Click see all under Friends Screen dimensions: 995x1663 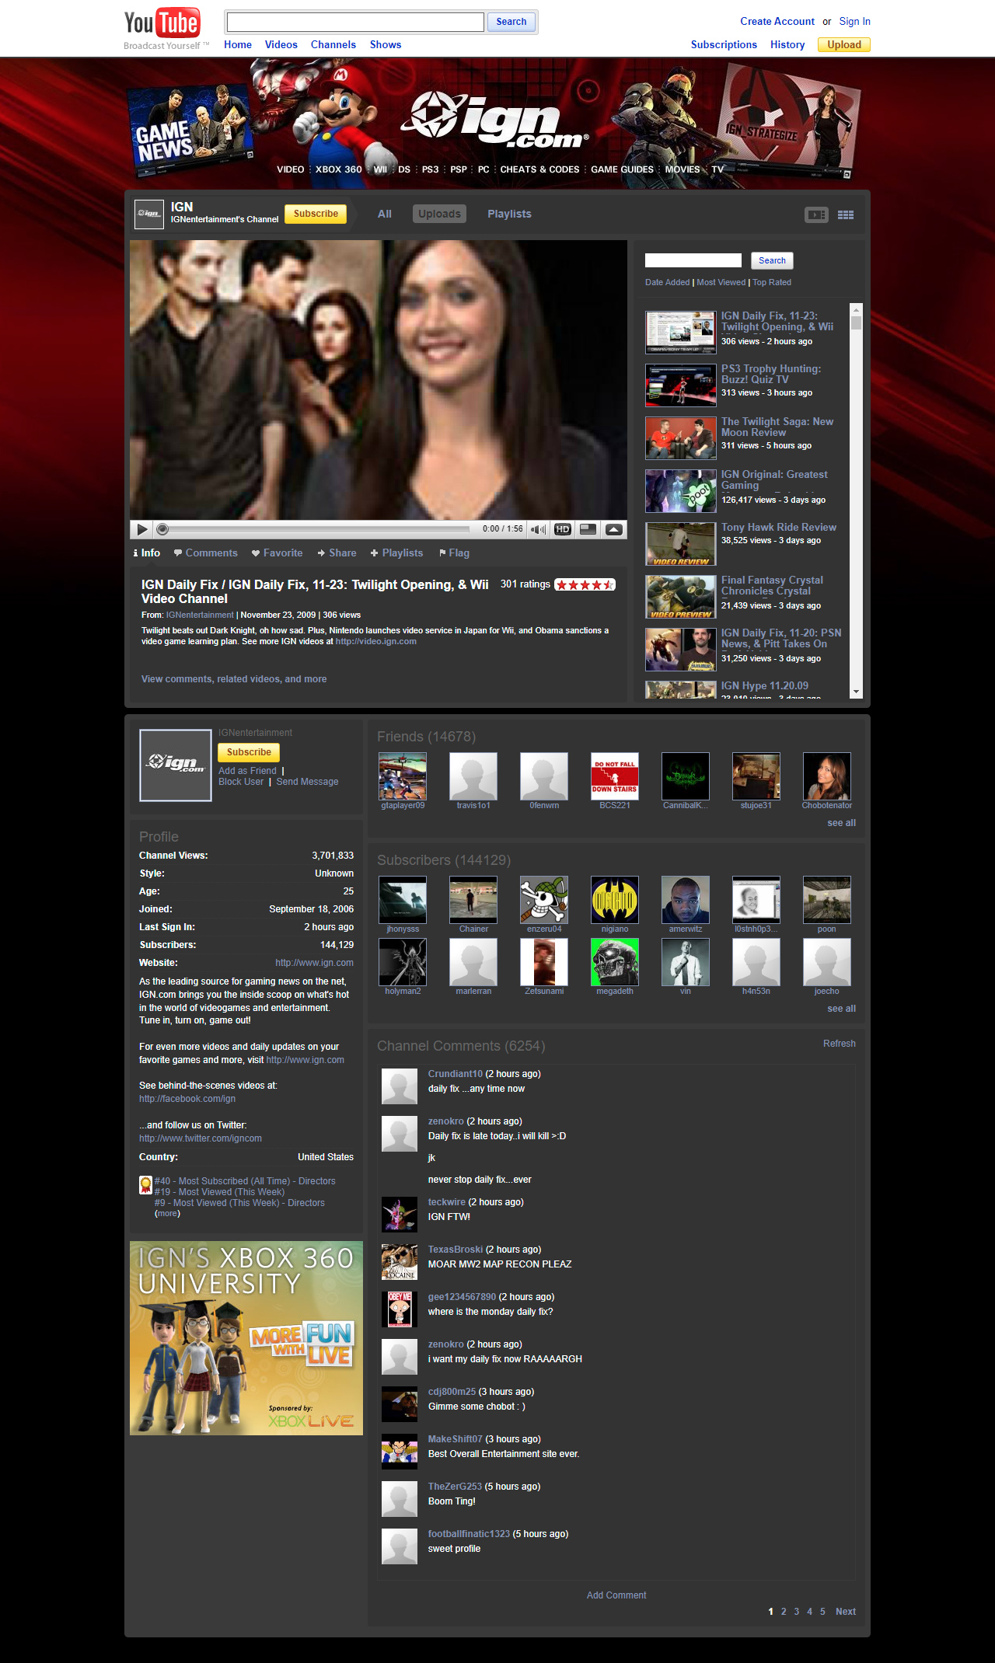coord(841,823)
